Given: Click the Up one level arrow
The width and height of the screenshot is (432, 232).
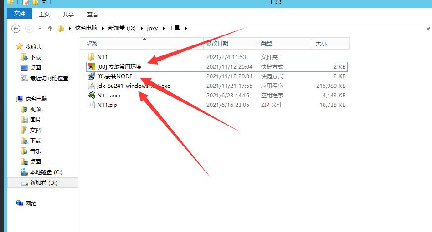Looking at the screenshot, I should tap(50, 28).
